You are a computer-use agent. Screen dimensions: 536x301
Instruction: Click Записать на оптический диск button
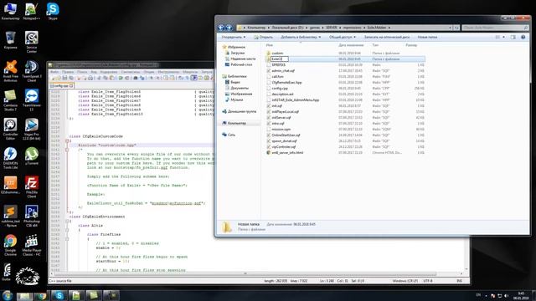pyautogui.click(x=387, y=37)
